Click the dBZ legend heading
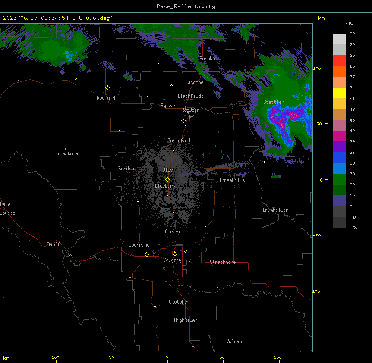 [x=350, y=23]
